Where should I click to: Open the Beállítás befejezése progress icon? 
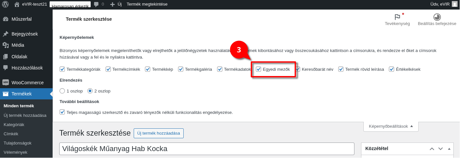click(437, 17)
